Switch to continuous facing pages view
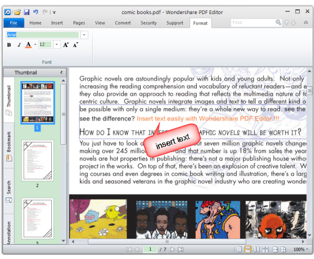The width and height of the screenshot is (314, 259). click(x=265, y=250)
